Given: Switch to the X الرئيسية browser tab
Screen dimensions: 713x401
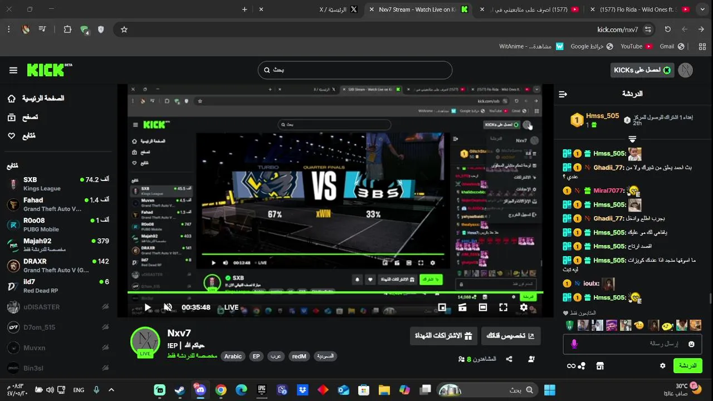Looking at the screenshot, I should coord(339,9).
